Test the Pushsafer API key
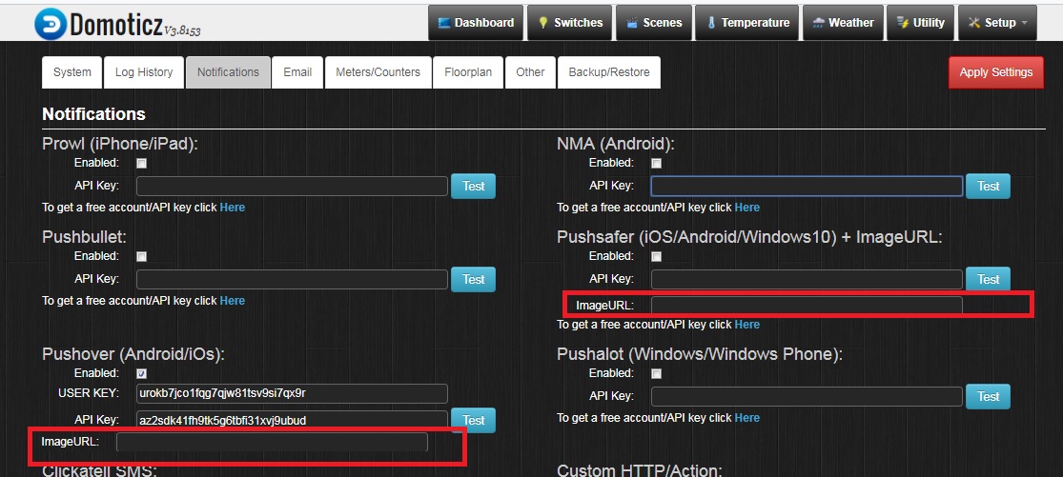This screenshot has width=1063, height=477. [x=988, y=279]
